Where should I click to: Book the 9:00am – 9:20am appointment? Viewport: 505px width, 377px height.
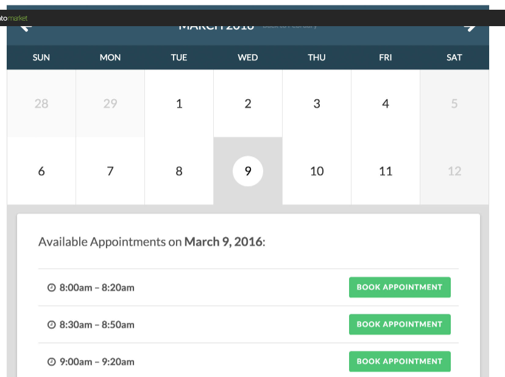pyautogui.click(x=400, y=361)
